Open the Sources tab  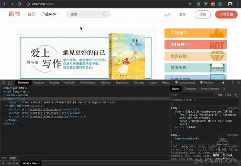click(54, 83)
